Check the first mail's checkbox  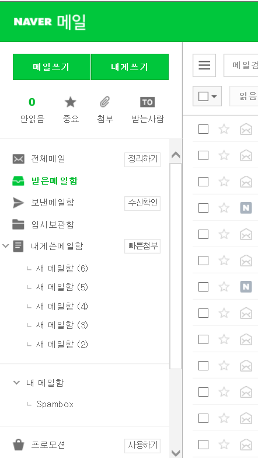203,129
